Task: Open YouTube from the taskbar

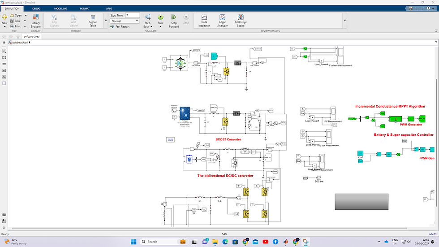Action: (265, 242)
